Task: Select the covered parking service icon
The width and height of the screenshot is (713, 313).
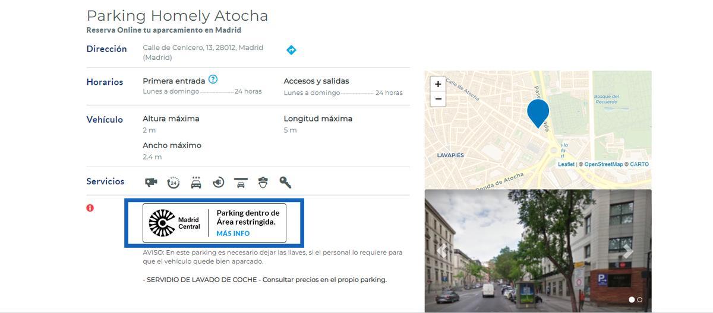Action: (241, 183)
